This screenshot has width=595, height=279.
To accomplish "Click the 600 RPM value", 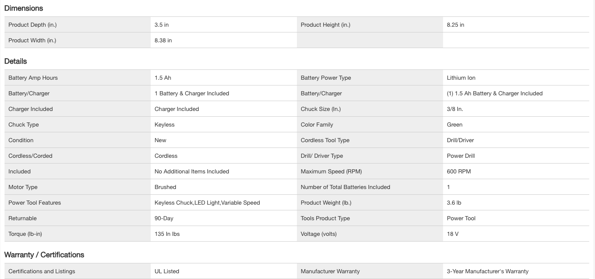I will (459, 171).
